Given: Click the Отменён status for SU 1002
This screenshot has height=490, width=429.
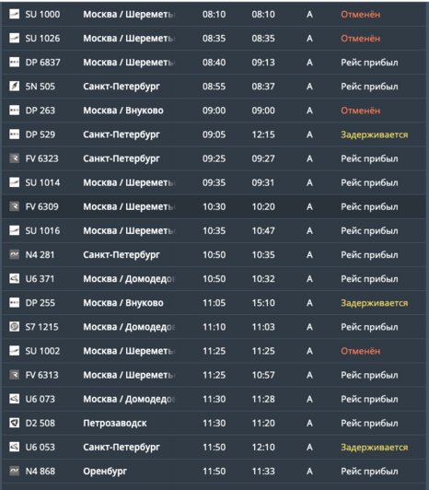Looking at the screenshot, I should click(360, 351).
